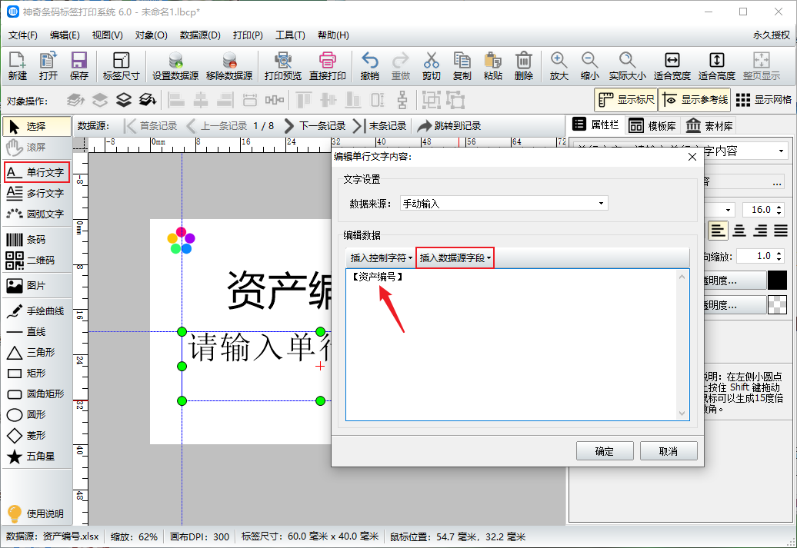Pick the 三角形 triangle shape tool
This screenshot has width=797, height=548.
tap(37, 353)
